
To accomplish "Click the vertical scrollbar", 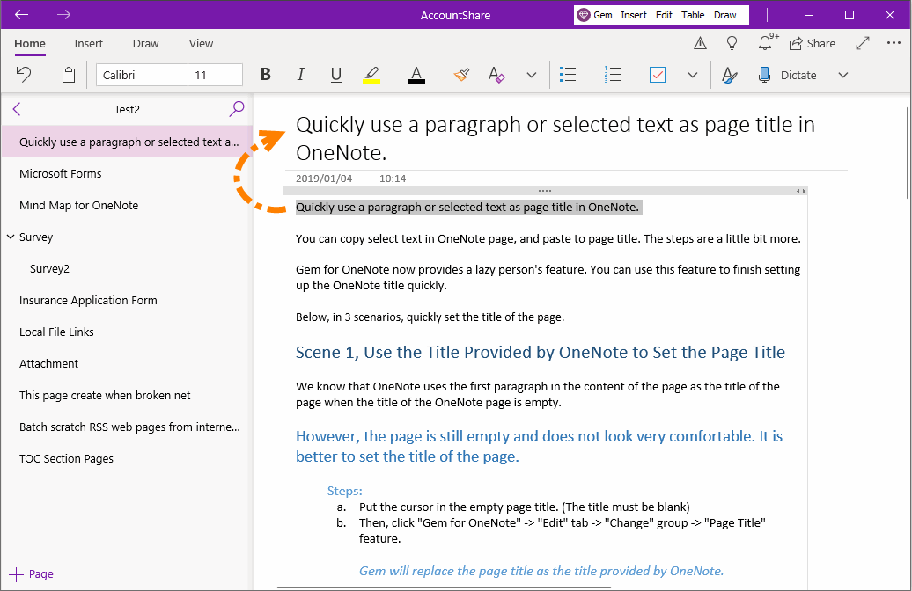I will (x=908, y=153).
